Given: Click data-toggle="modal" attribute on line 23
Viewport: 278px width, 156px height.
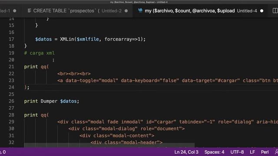Looking at the screenshot, I should 92,81.
